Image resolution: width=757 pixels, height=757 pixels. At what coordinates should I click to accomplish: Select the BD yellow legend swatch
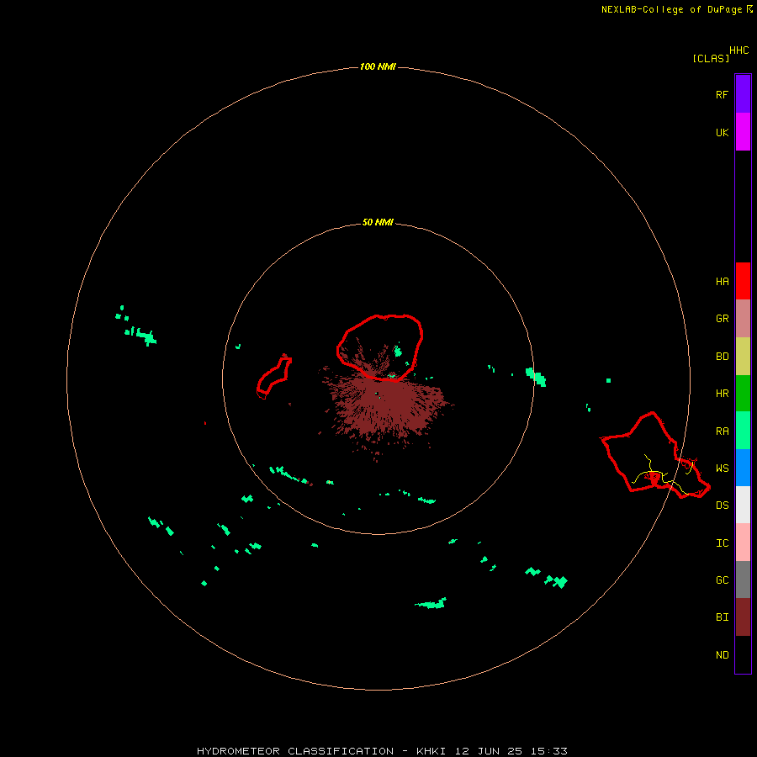click(x=743, y=356)
